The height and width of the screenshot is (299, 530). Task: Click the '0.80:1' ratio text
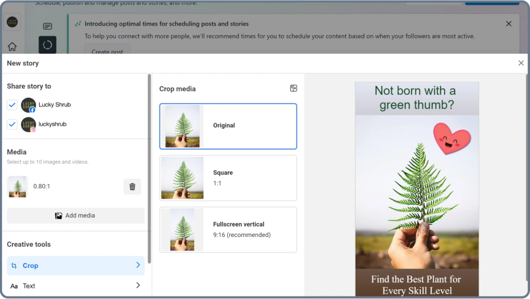coord(41,187)
